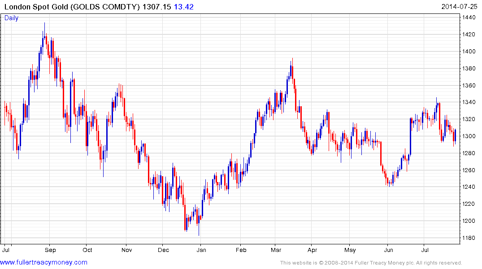
Task: Click the 1440 price axis label
Action: click(469, 17)
